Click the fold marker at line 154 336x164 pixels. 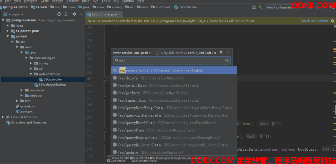[x=105, y=28]
